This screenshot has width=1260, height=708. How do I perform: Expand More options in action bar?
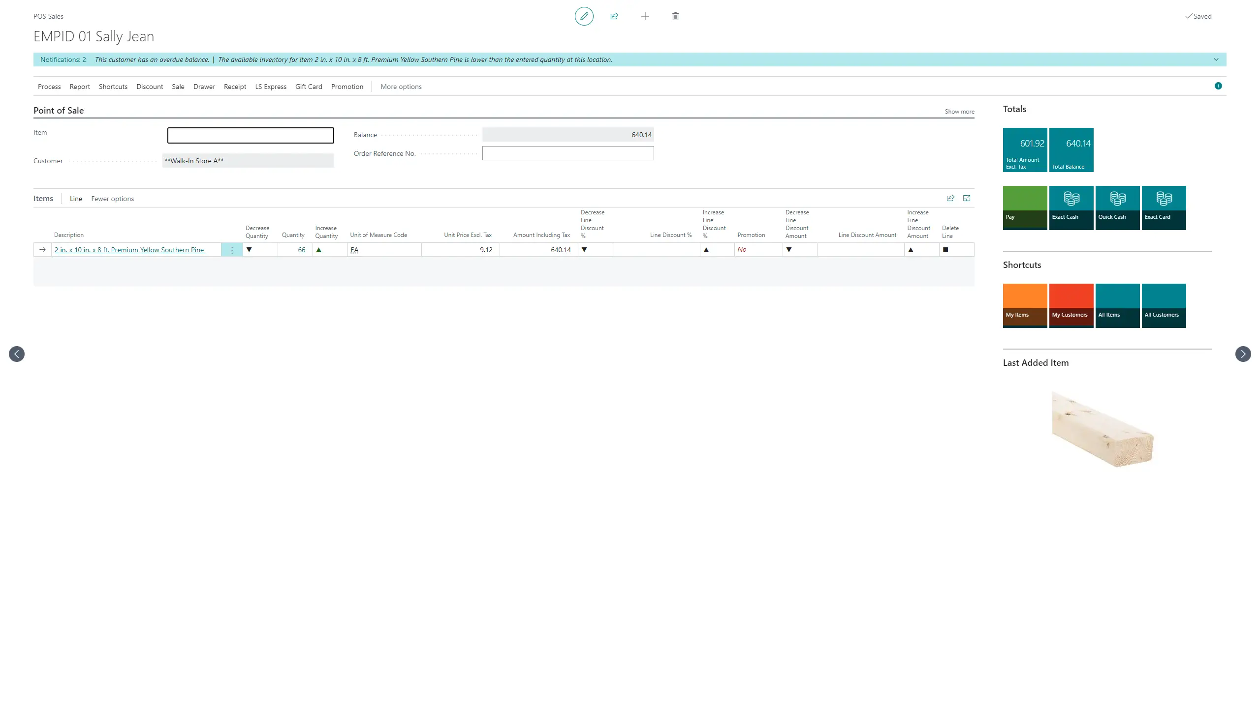[401, 87]
